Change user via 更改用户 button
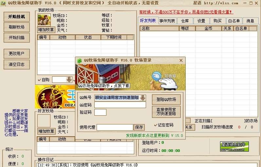The image size is (261, 167). [17, 54]
